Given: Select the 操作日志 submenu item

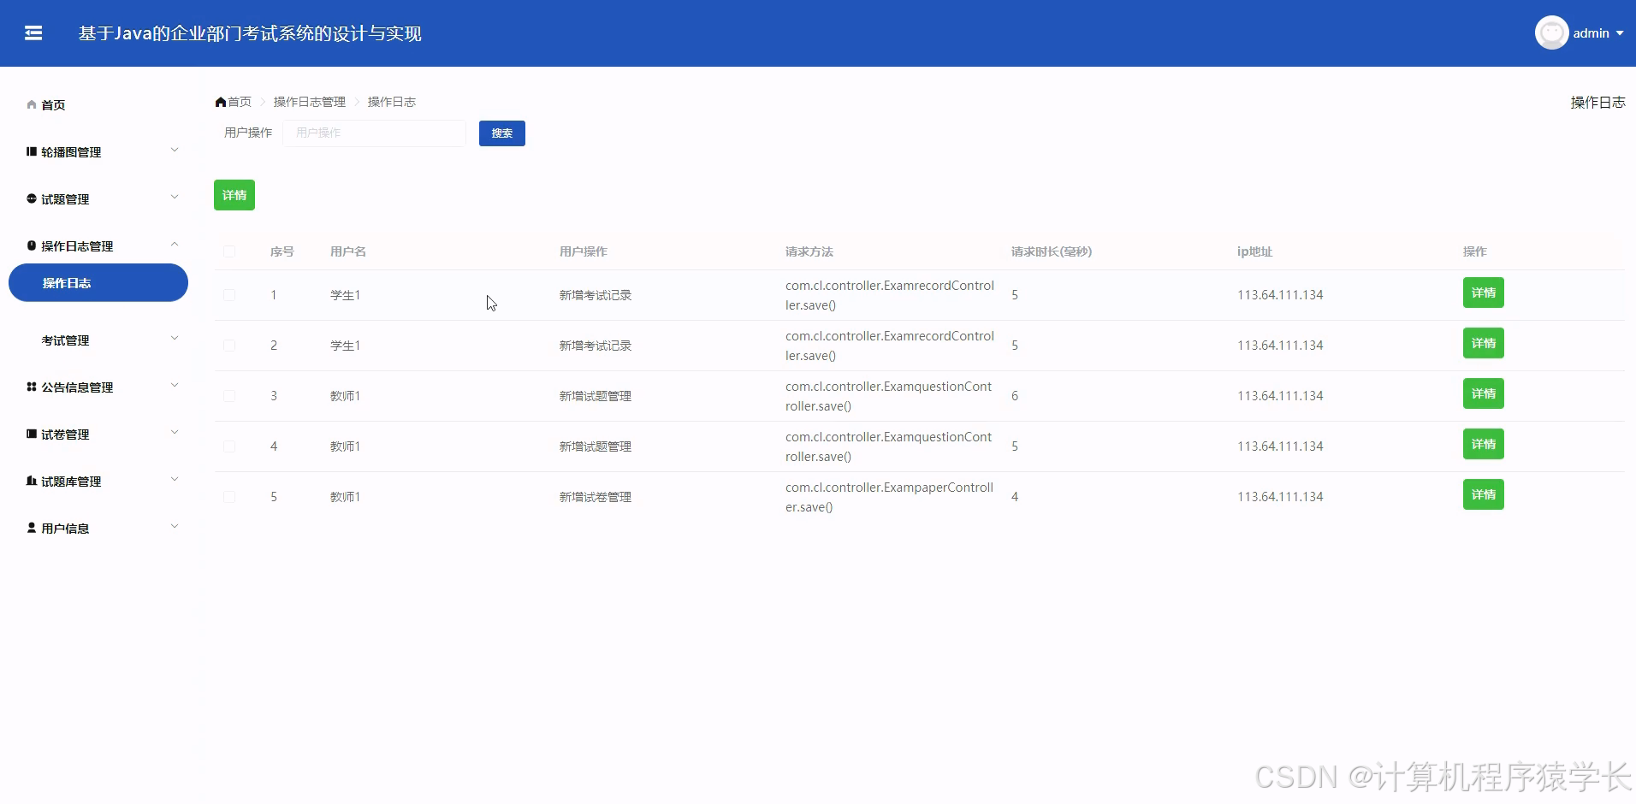Looking at the screenshot, I should (x=68, y=282).
